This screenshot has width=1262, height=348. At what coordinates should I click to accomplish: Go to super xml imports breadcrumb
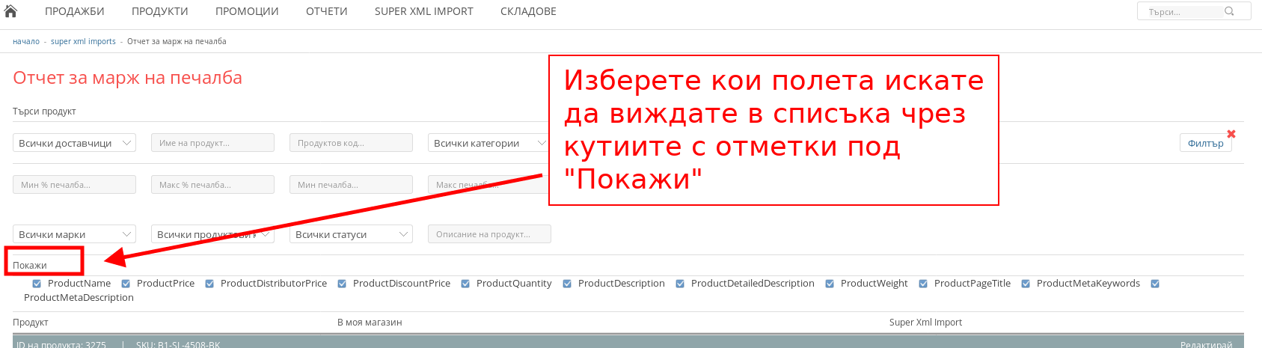(x=83, y=42)
